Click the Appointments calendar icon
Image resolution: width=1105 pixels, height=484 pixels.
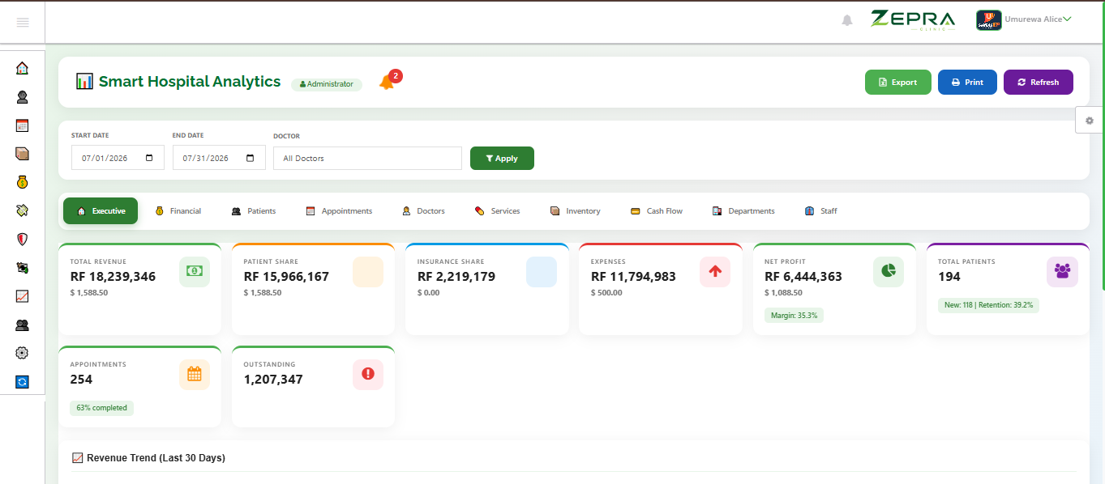(x=195, y=374)
